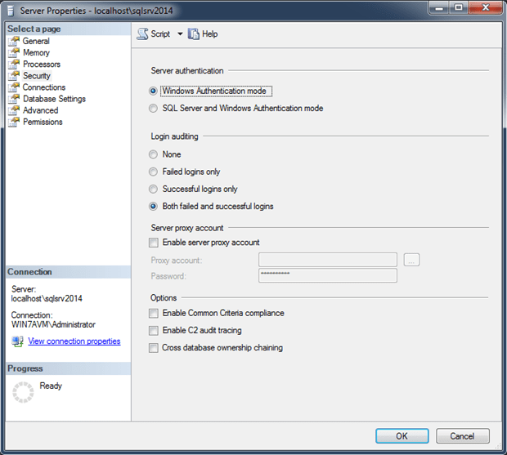The width and height of the screenshot is (507, 455).
Task: Select SQL Server and Windows Authentication mode
Action: pyautogui.click(x=153, y=108)
